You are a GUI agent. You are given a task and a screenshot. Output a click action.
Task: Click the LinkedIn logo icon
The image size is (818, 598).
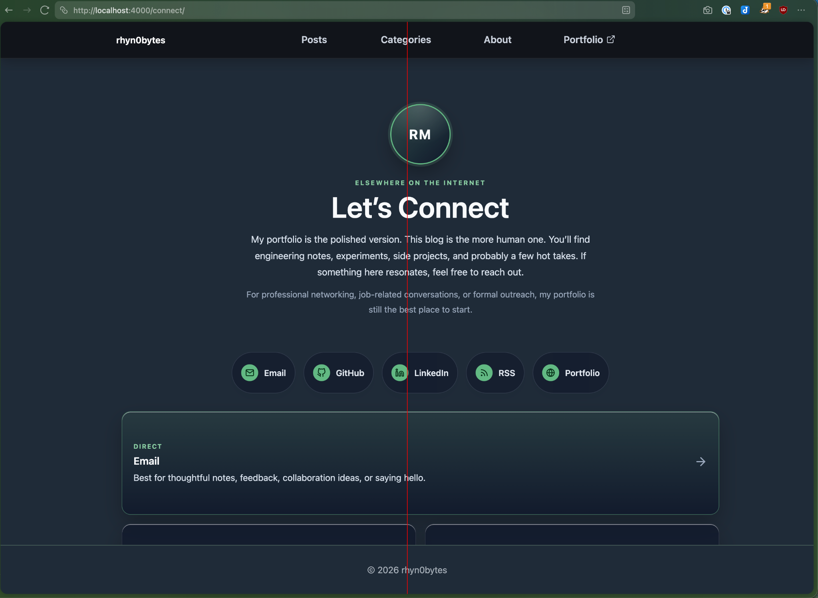coord(399,373)
